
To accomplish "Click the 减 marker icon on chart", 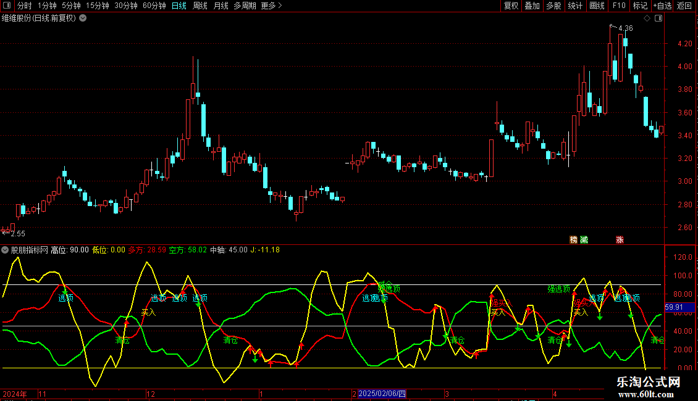I will 584,239.
